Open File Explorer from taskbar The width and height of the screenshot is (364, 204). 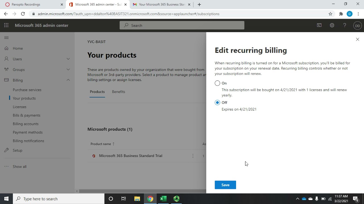[x=137, y=199]
